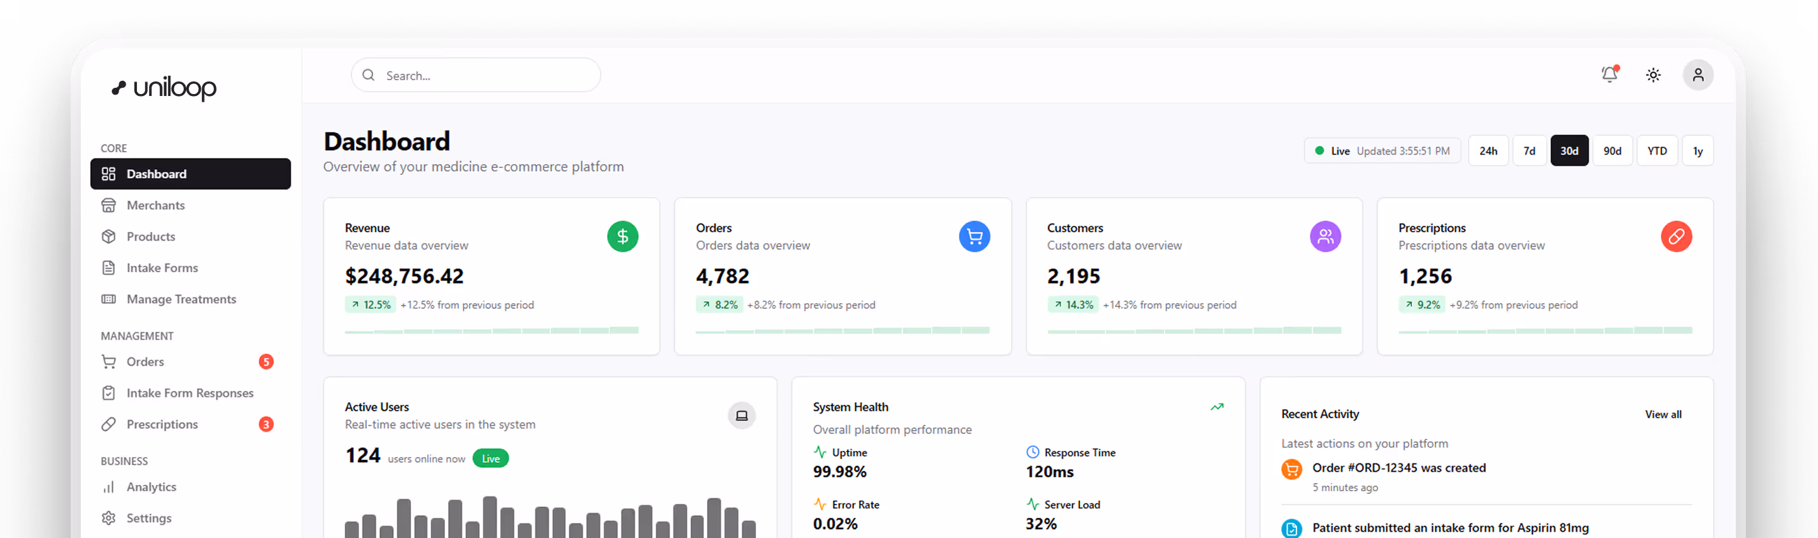Screen dimensions: 1818x538
Task: Select the 90d time range
Action: [x=1612, y=150]
